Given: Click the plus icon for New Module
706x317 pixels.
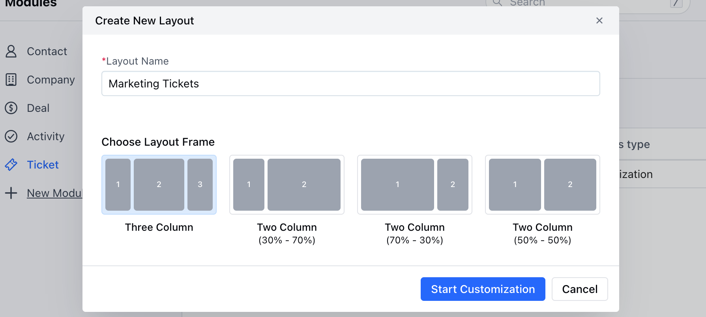Looking at the screenshot, I should (x=11, y=193).
